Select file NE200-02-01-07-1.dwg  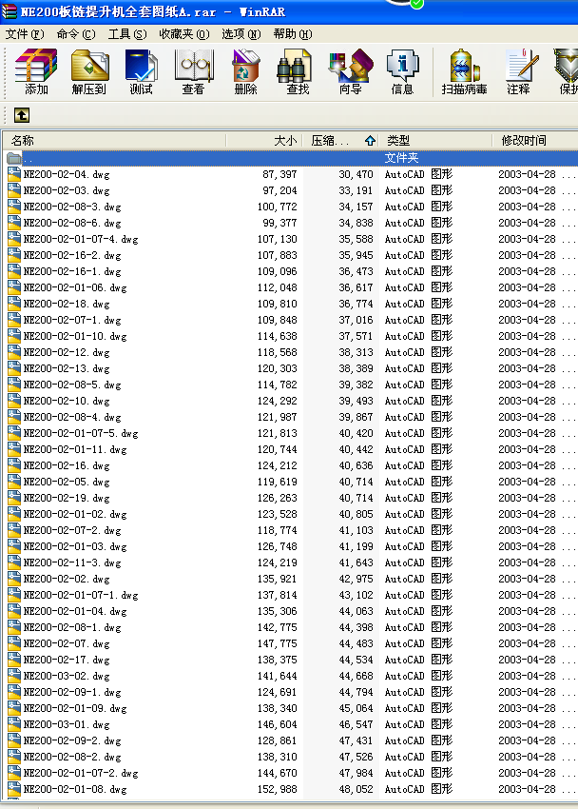(81, 595)
